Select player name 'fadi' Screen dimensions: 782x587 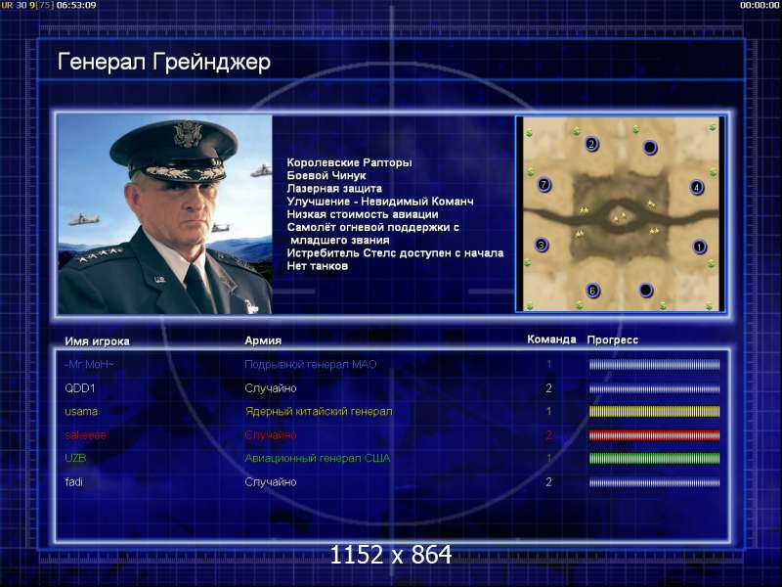click(x=74, y=482)
